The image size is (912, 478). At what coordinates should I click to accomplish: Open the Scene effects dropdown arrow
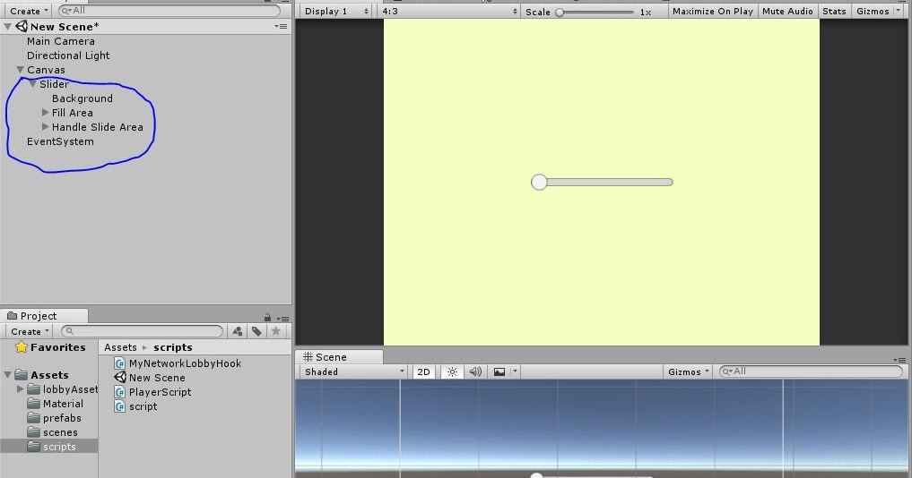pyautogui.click(x=515, y=371)
